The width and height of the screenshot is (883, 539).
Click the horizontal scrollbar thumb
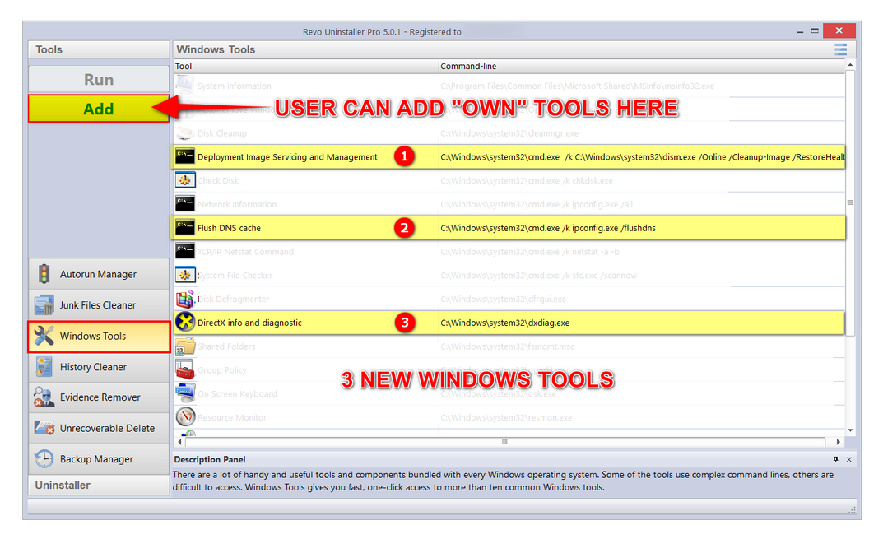(x=504, y=442)
